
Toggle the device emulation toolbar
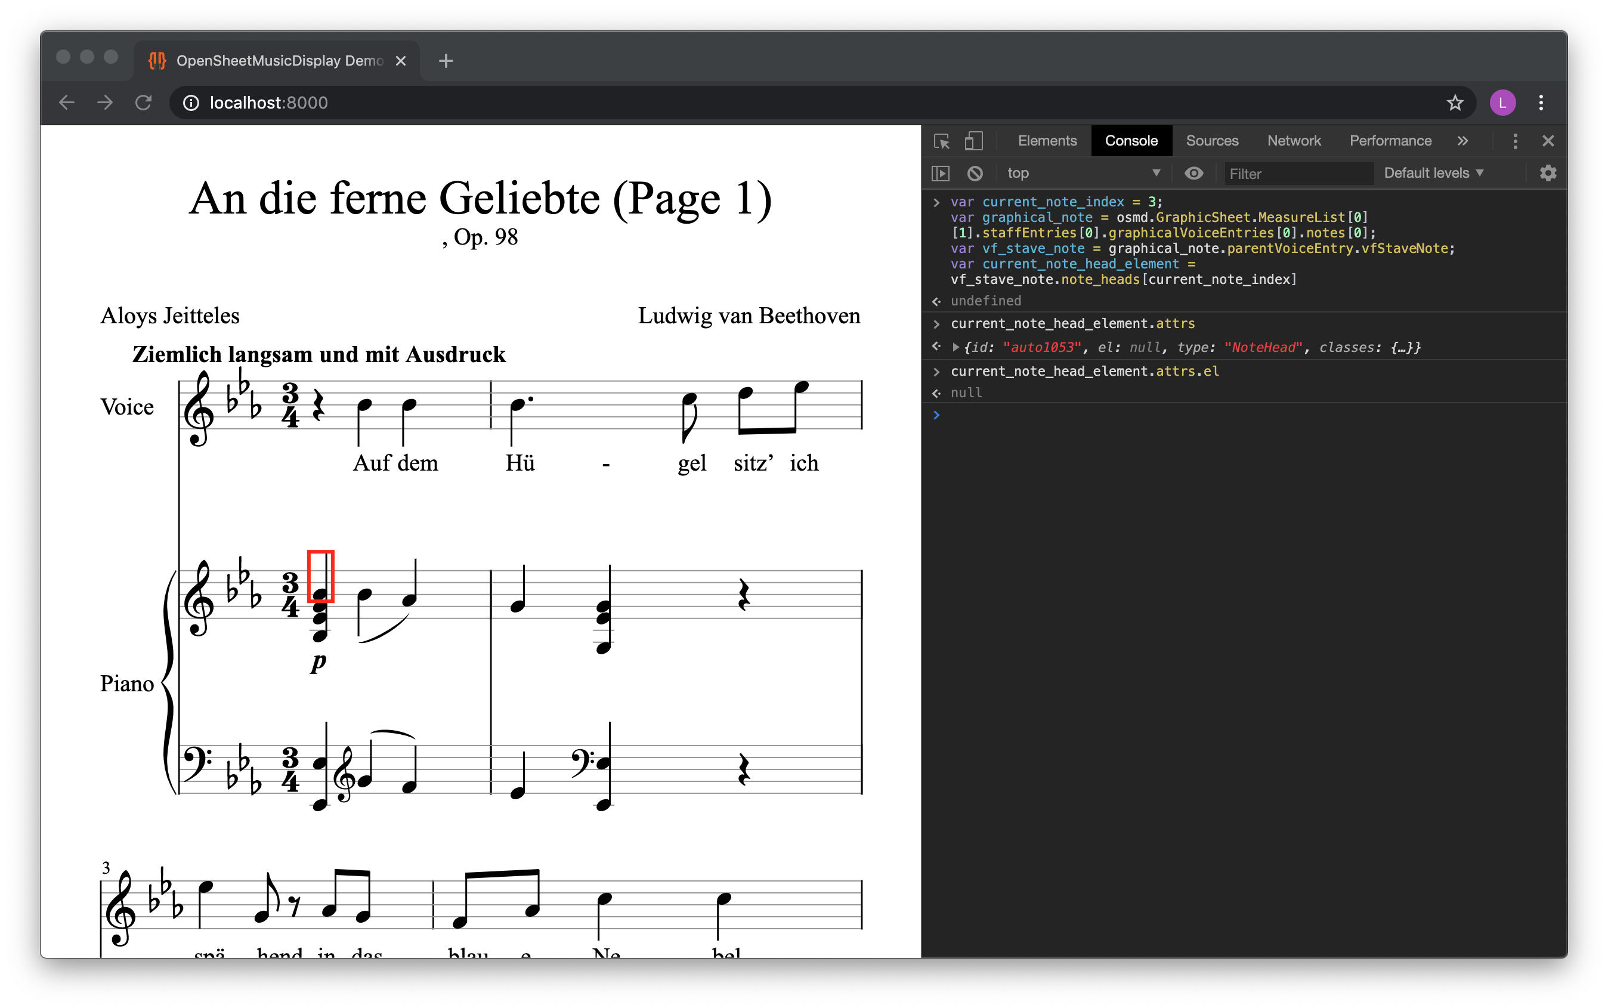point(974,141)
